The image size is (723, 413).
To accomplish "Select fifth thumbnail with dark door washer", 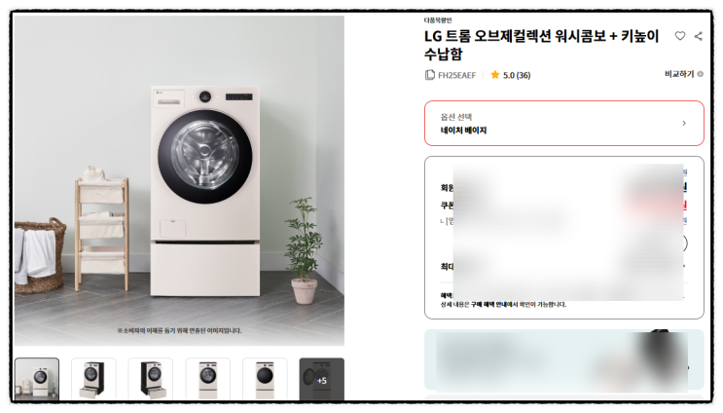I will coord(265,378).
